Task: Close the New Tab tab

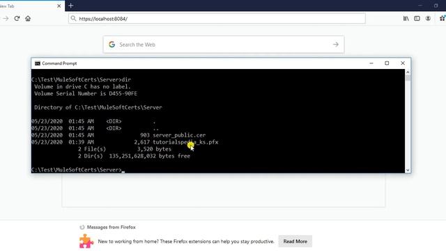Action: click(59, 6)
